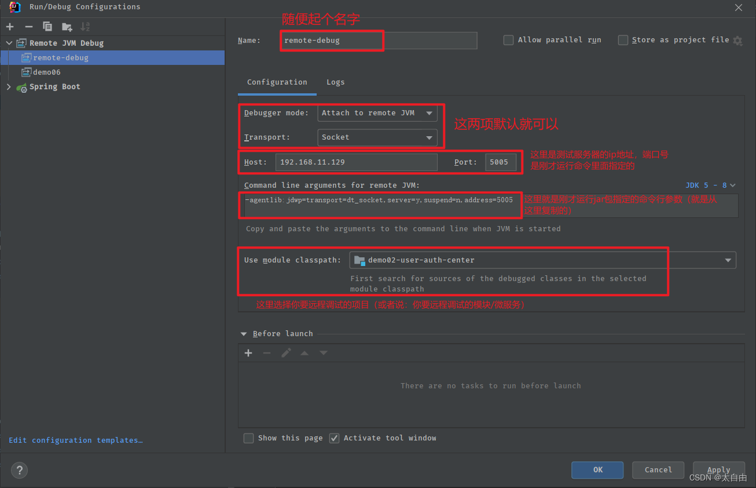Image resolution: width=756 pixels, height=488 pixels.
Task: Click the Sort configurations alphabetically icon
Action: 85,27
